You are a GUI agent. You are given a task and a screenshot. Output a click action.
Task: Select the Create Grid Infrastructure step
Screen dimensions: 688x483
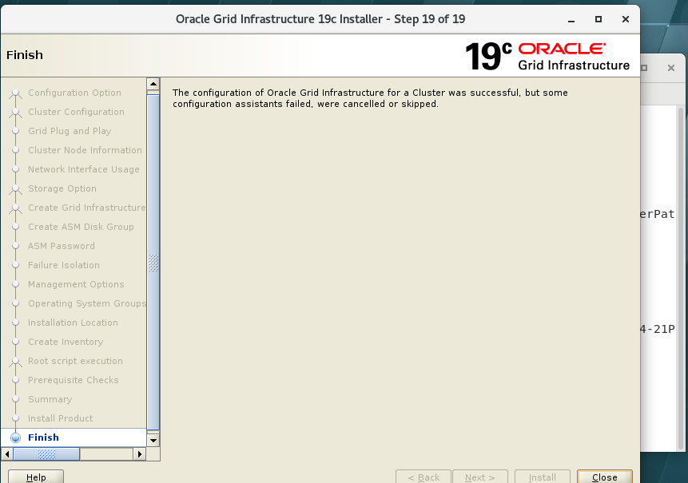pyautogui.click(x=87, y=208)
